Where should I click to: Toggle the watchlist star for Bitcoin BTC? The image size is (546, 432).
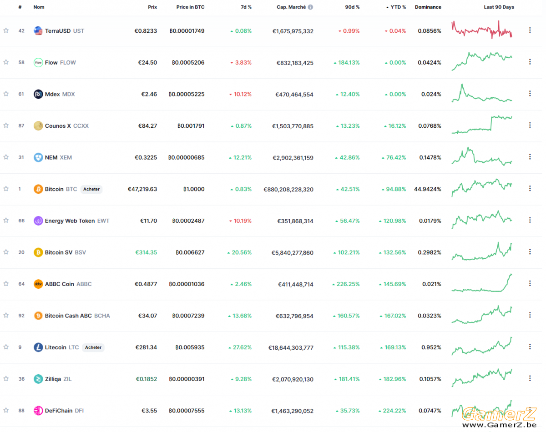pos(6,188)
